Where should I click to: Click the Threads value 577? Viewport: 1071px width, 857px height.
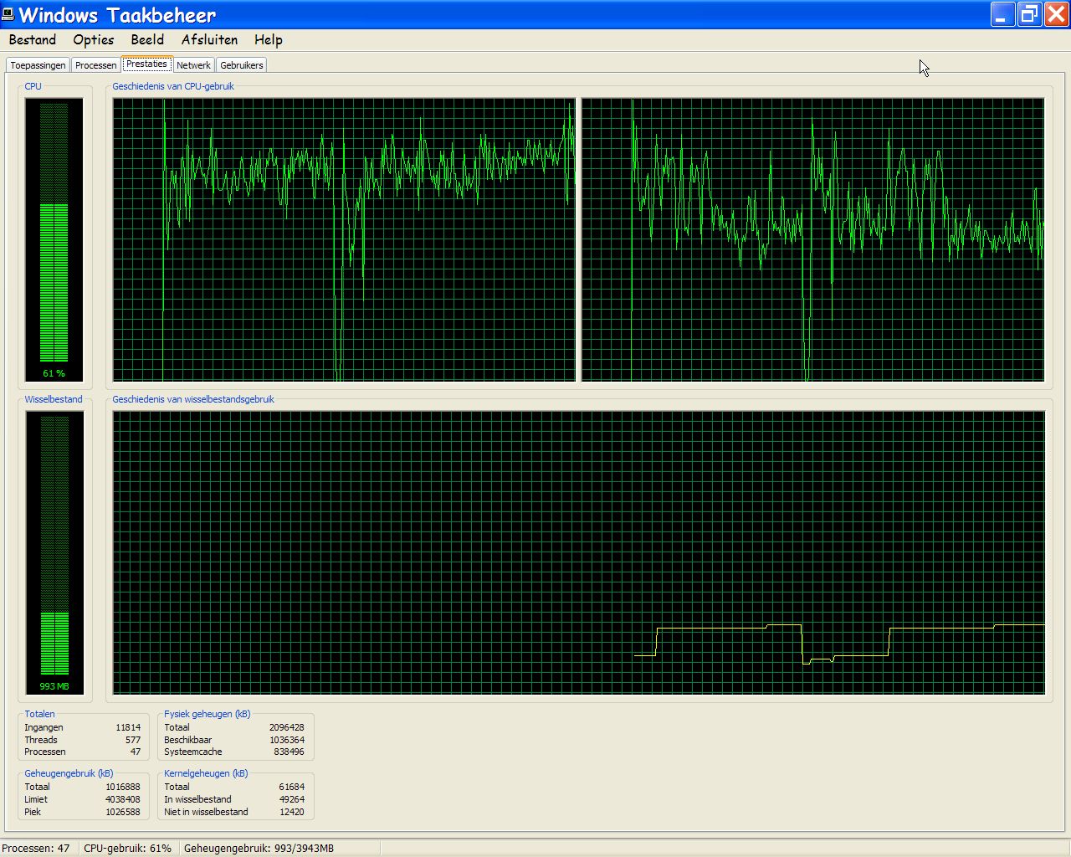point(133,740)
